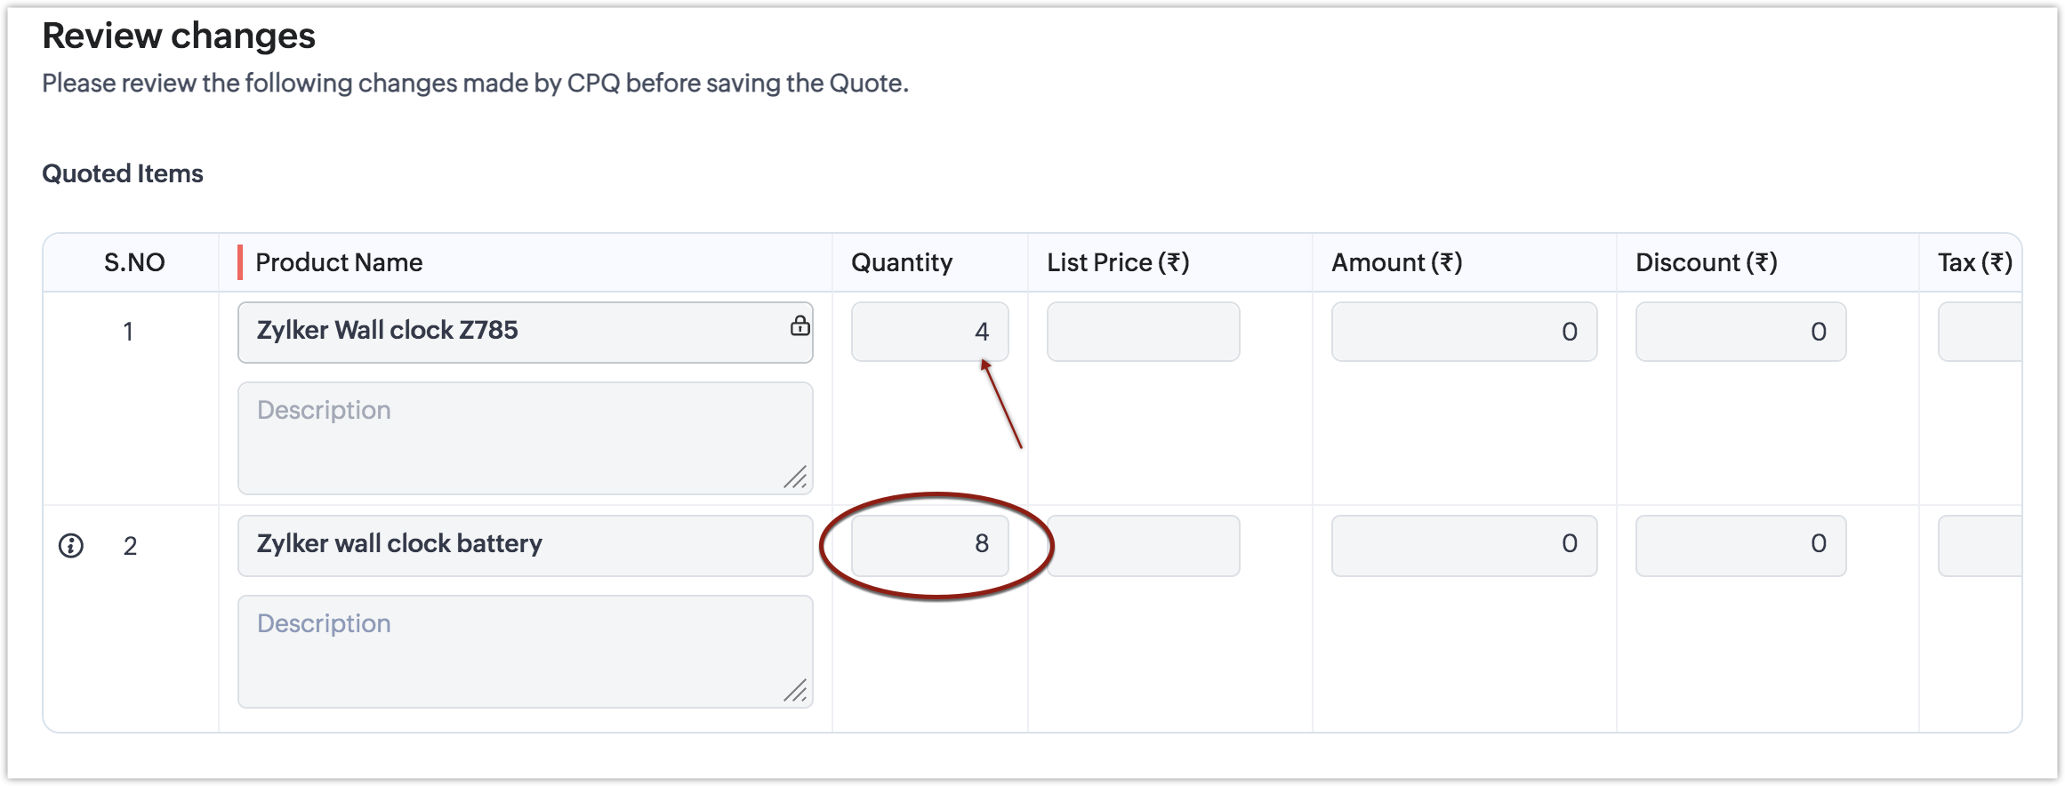The width and height of the screenshot is (2065, 786).
Task: Click the Quantity field showing 8
Action: point(929,545)
